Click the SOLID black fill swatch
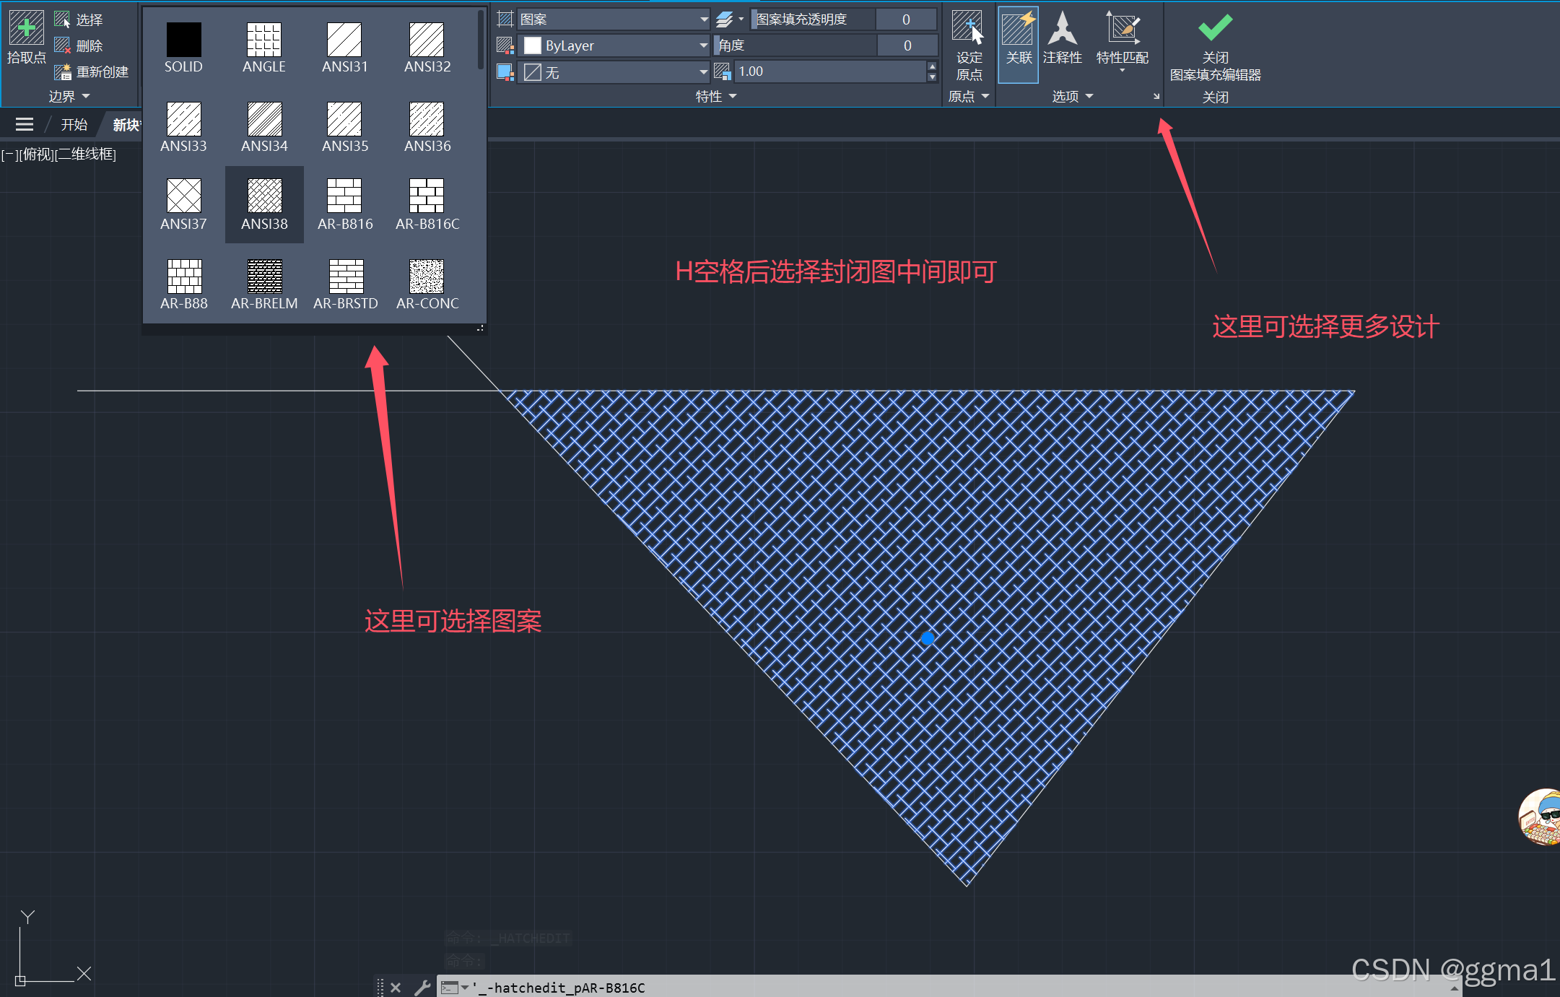Viewport: 1560px width, 997px height. tap(183, 40)
